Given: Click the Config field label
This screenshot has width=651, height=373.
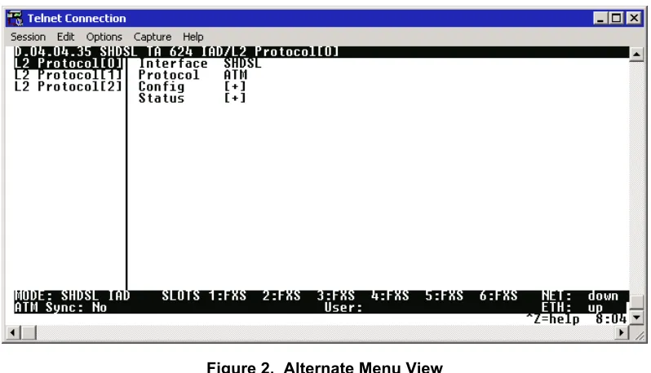Looking at the screenshot, I should tap(161, 86).
